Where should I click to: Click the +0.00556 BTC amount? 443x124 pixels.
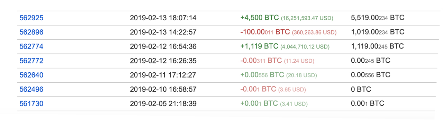click(262, 75)
